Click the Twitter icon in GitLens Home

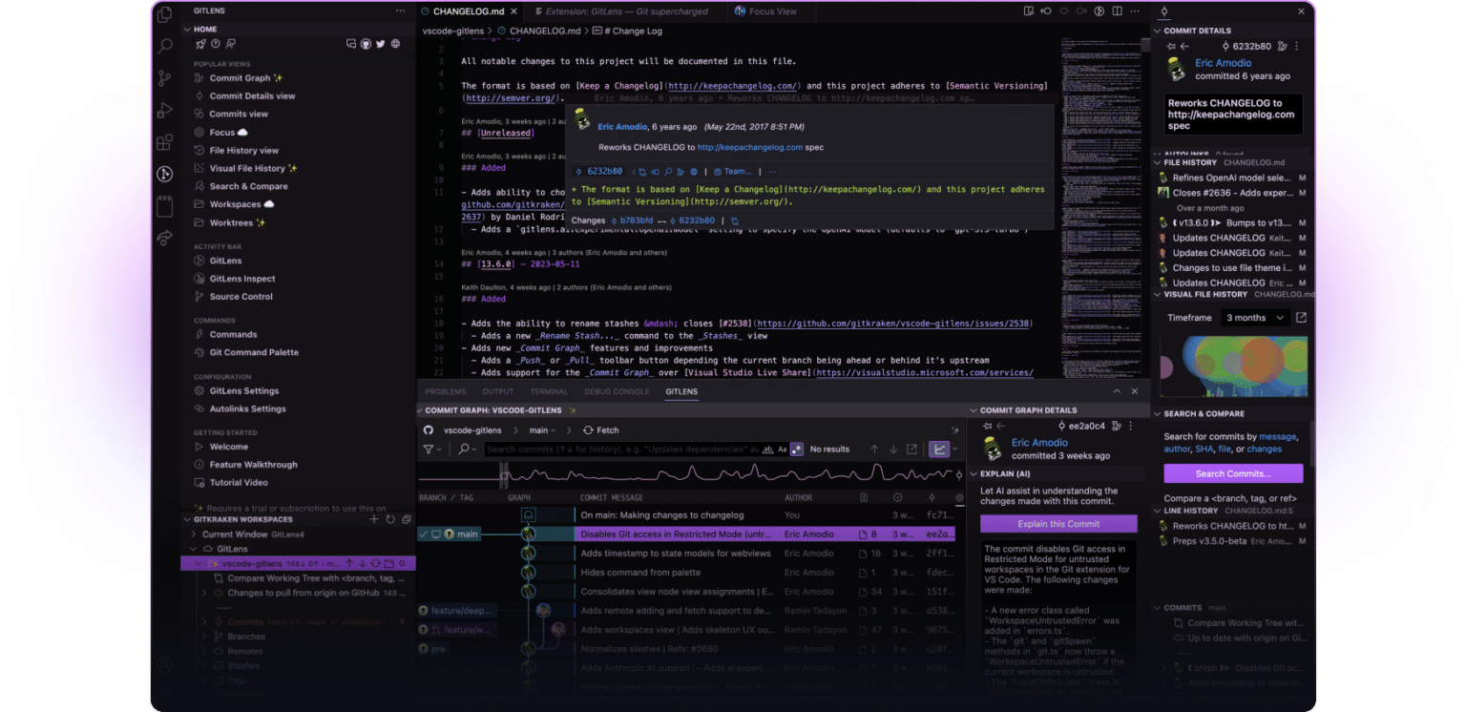[x=382, y=44]
